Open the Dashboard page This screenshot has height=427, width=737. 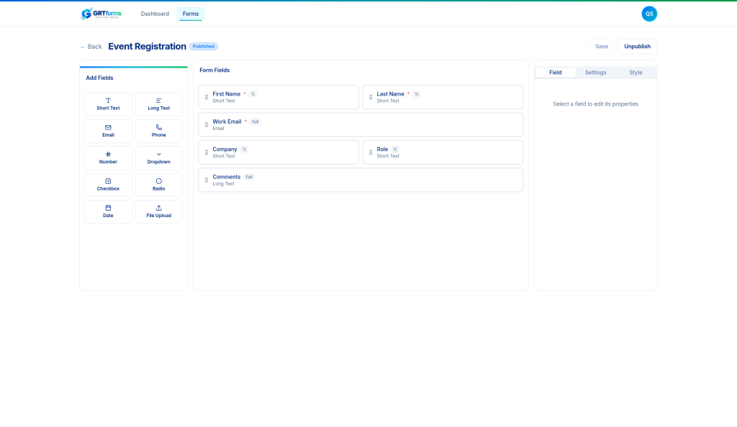[155, 14]
